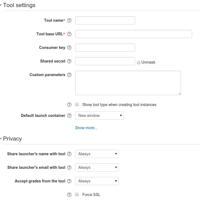Open help for Tool name
The height and width of the screenshot is (202, 200).
[69, 20]
